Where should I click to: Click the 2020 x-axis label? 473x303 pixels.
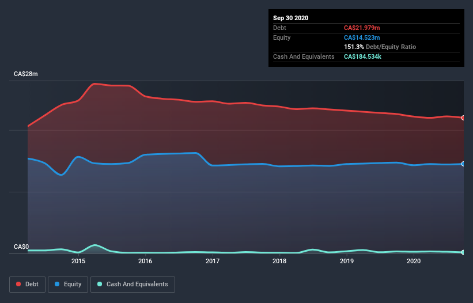[x=414, y=261]
